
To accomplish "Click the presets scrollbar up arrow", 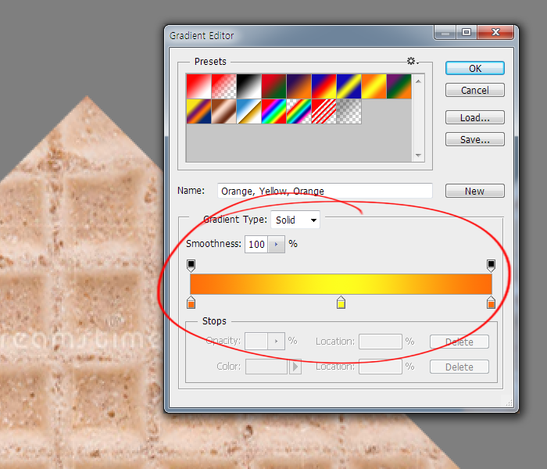I will [418, 81].
